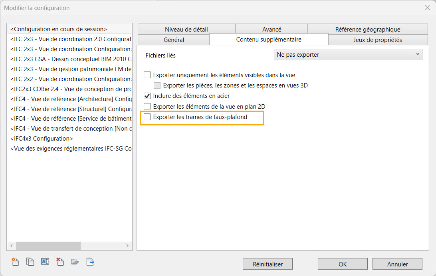Image resolution: width=436 pixels, height=276 pixels.
Task: Open the Jeux de propriétés tab
Action: tap(377, 40)
